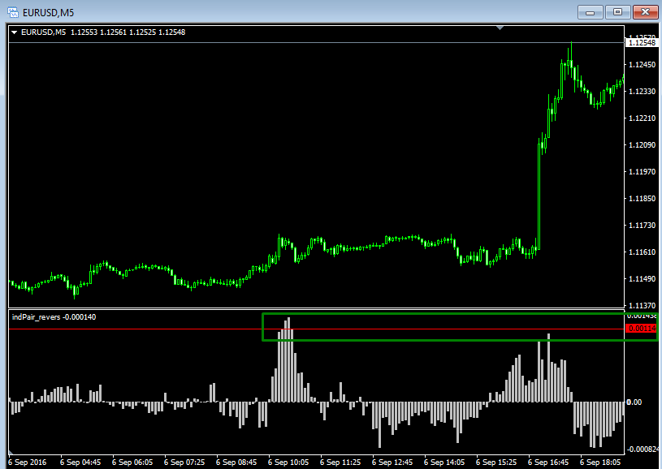Click the 6 Sep 06:05 time label
The width and height of the screenshot is (662, 469).
click(132, 463)
